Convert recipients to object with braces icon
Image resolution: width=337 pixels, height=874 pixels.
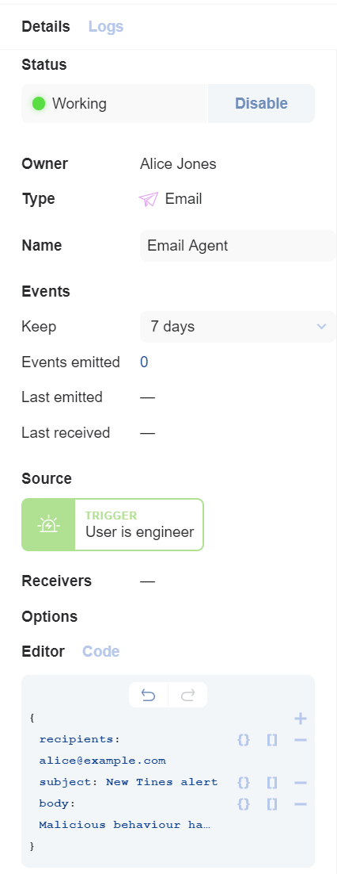(244, 740)
